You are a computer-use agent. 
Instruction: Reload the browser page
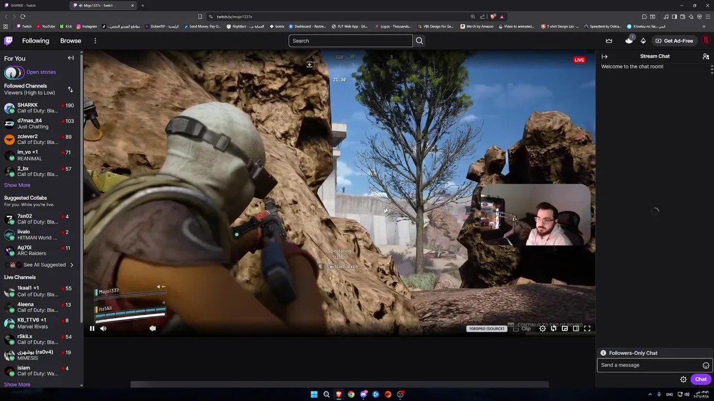[x=23, y=17]
